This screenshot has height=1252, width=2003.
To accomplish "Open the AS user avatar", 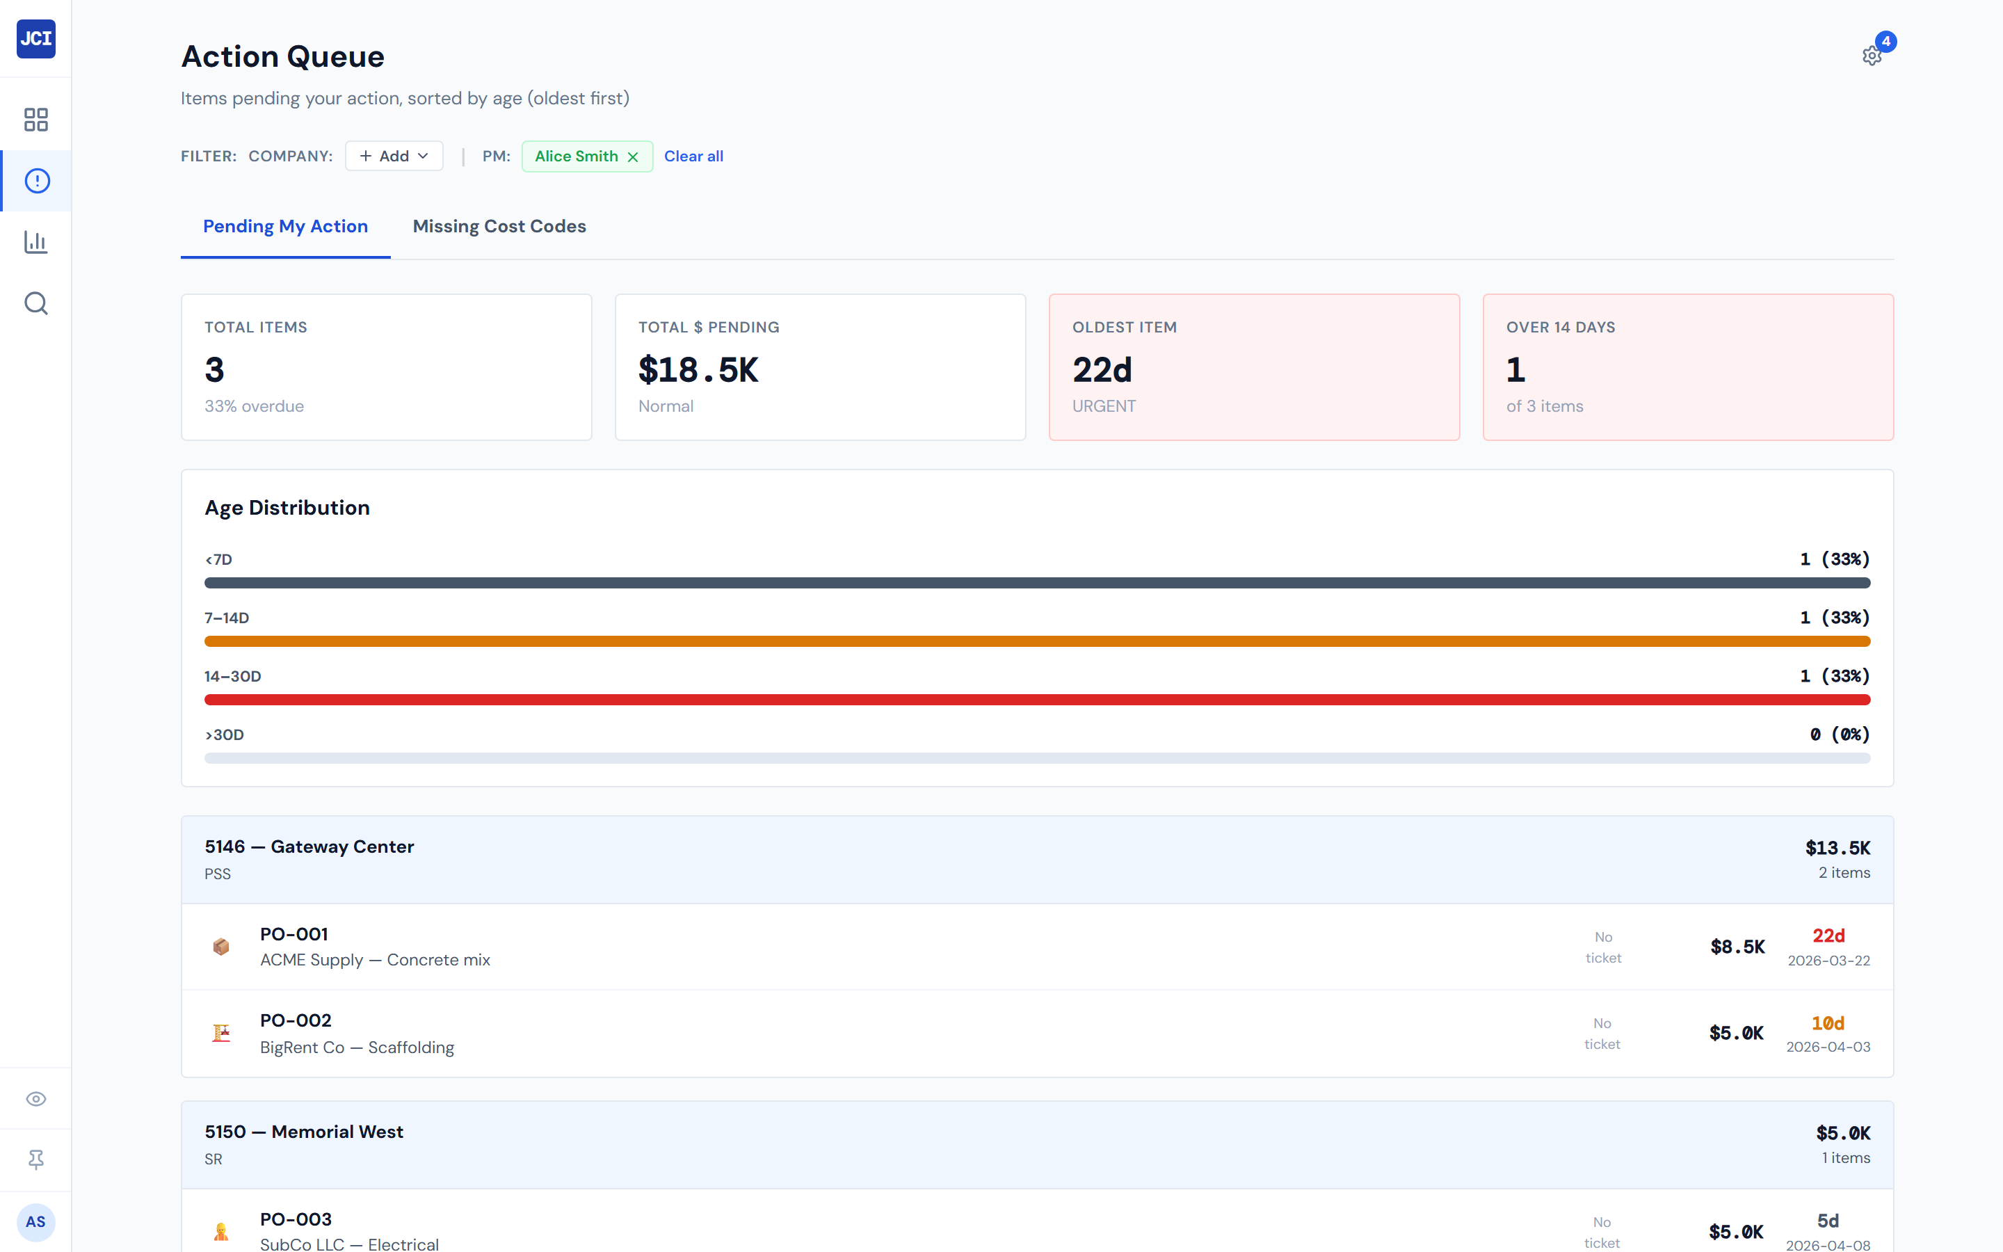I will coord(35,1222).
